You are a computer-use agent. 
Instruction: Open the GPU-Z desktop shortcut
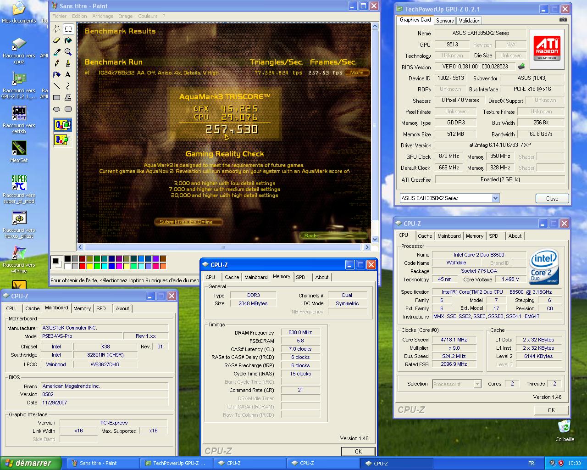(x=19, y=86)
